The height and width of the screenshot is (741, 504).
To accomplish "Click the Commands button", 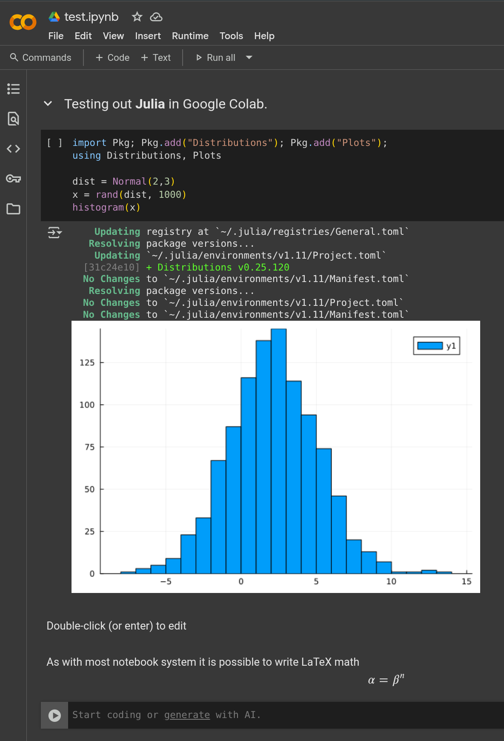I will [41, 57].
